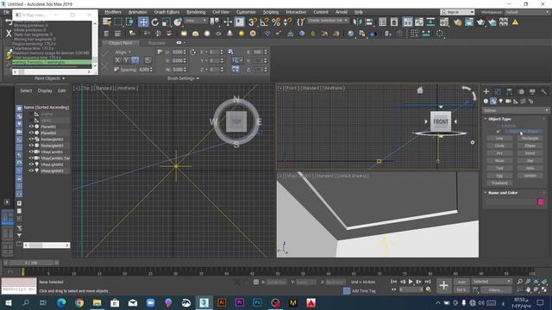Open the Modify panel tab

click(x=498, y=91)
